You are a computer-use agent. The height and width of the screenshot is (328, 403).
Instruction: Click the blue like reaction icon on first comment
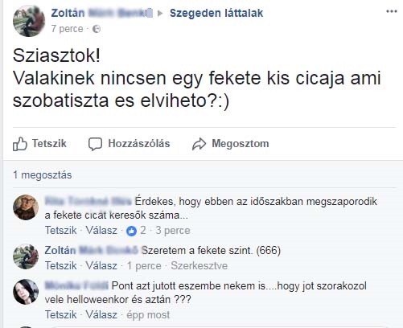pyautogui.click(x=131, y=231)
